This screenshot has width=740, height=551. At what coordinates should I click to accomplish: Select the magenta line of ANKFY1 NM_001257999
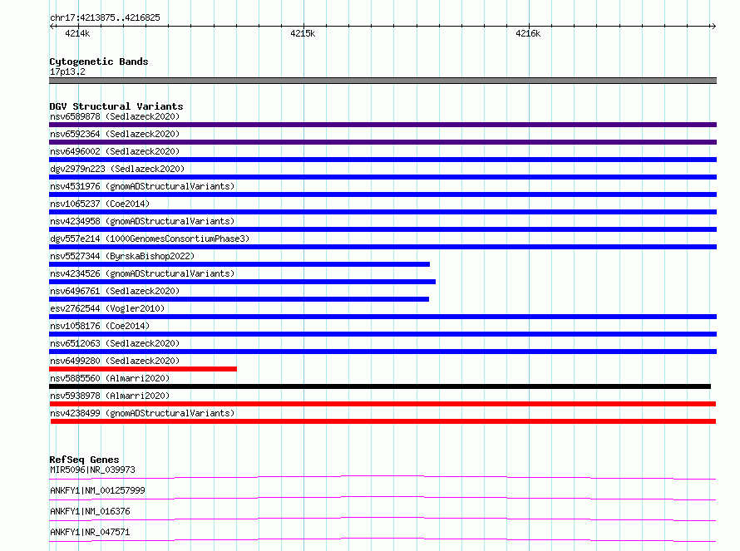tap(382, 498)
